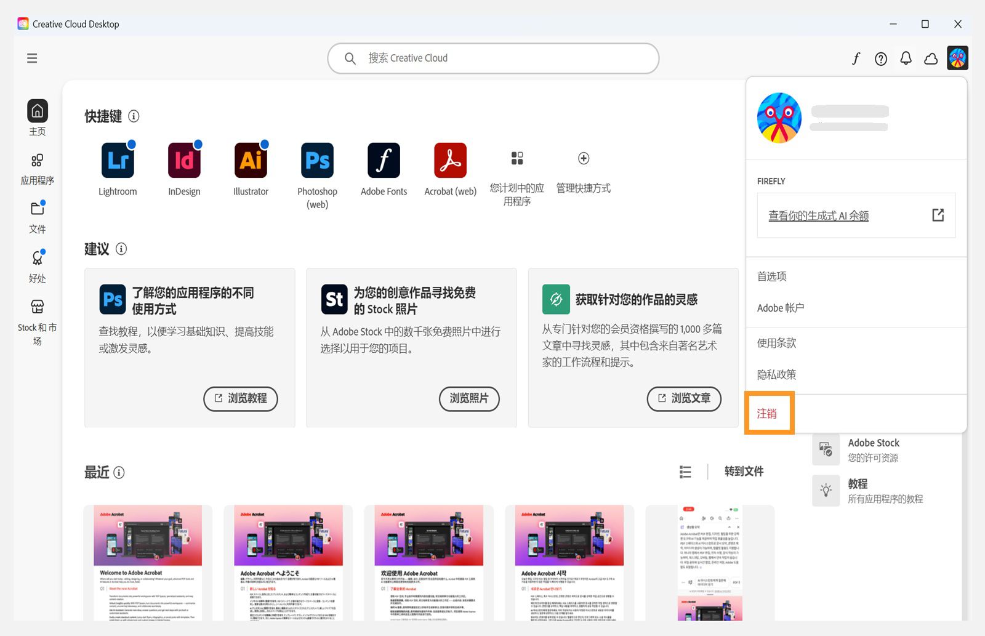Launch the InDesign shortcut

[184, 160]
